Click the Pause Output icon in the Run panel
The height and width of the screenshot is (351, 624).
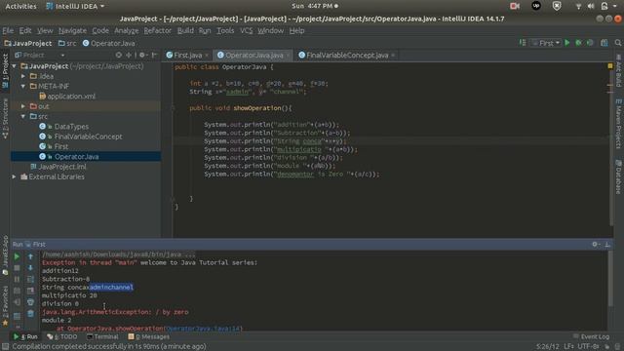click(17, 280)
